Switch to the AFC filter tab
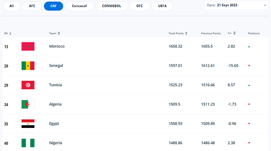271x151 pixels. (x=32, y=6)
